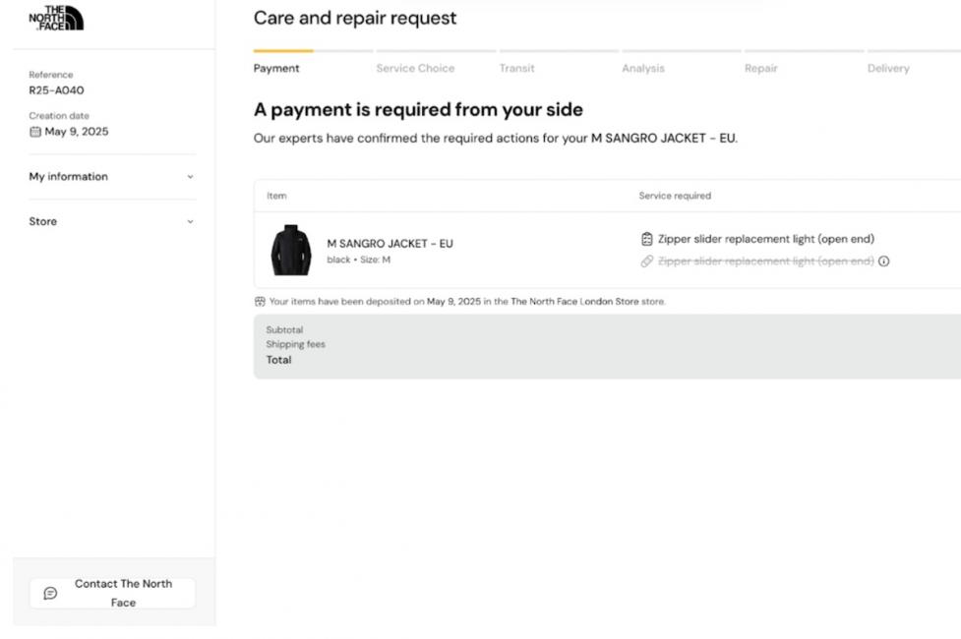Click the 'Our experts have confirmed' description line
This screenshot has width=961, height=639.
[x=495, y=139]
